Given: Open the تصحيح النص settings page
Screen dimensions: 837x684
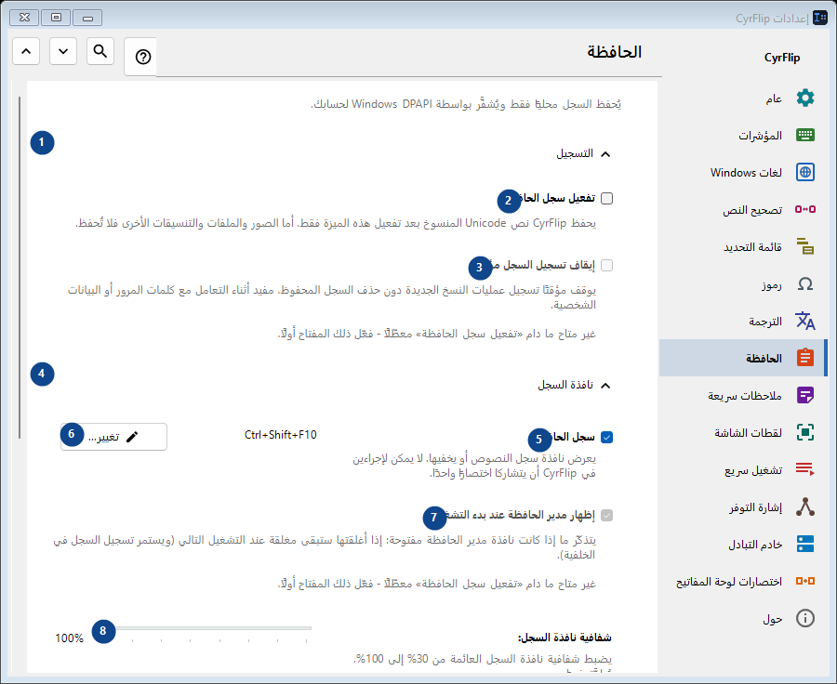Looking at the screenshot, I should click(x=742, y=209).
